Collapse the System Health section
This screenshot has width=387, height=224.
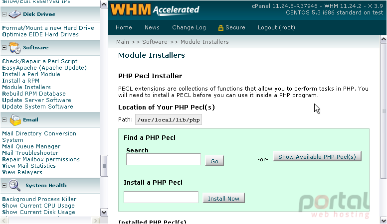click(x=4, y=185)
